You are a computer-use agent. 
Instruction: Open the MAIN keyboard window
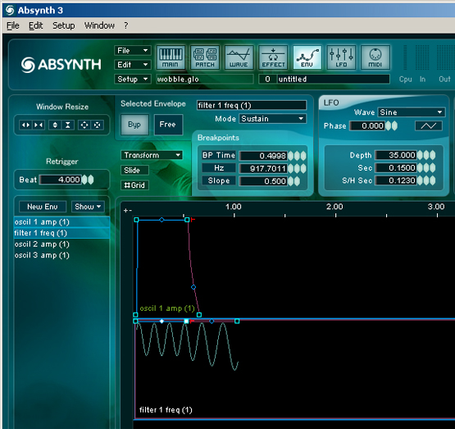point(171,57)
